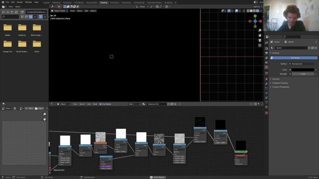Select the Tweak tool in viewport header
The height and width of the screenshot is (179, 319).
[59, 6]
